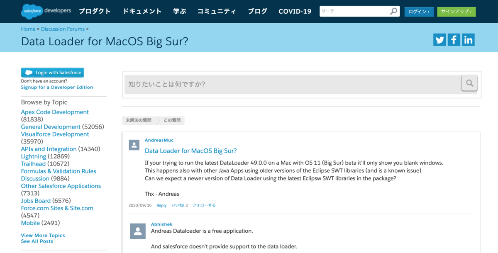Click フォローする to follow the question
Image resolution: width=498 pixels, height=253 pixels.
(204, 205)
